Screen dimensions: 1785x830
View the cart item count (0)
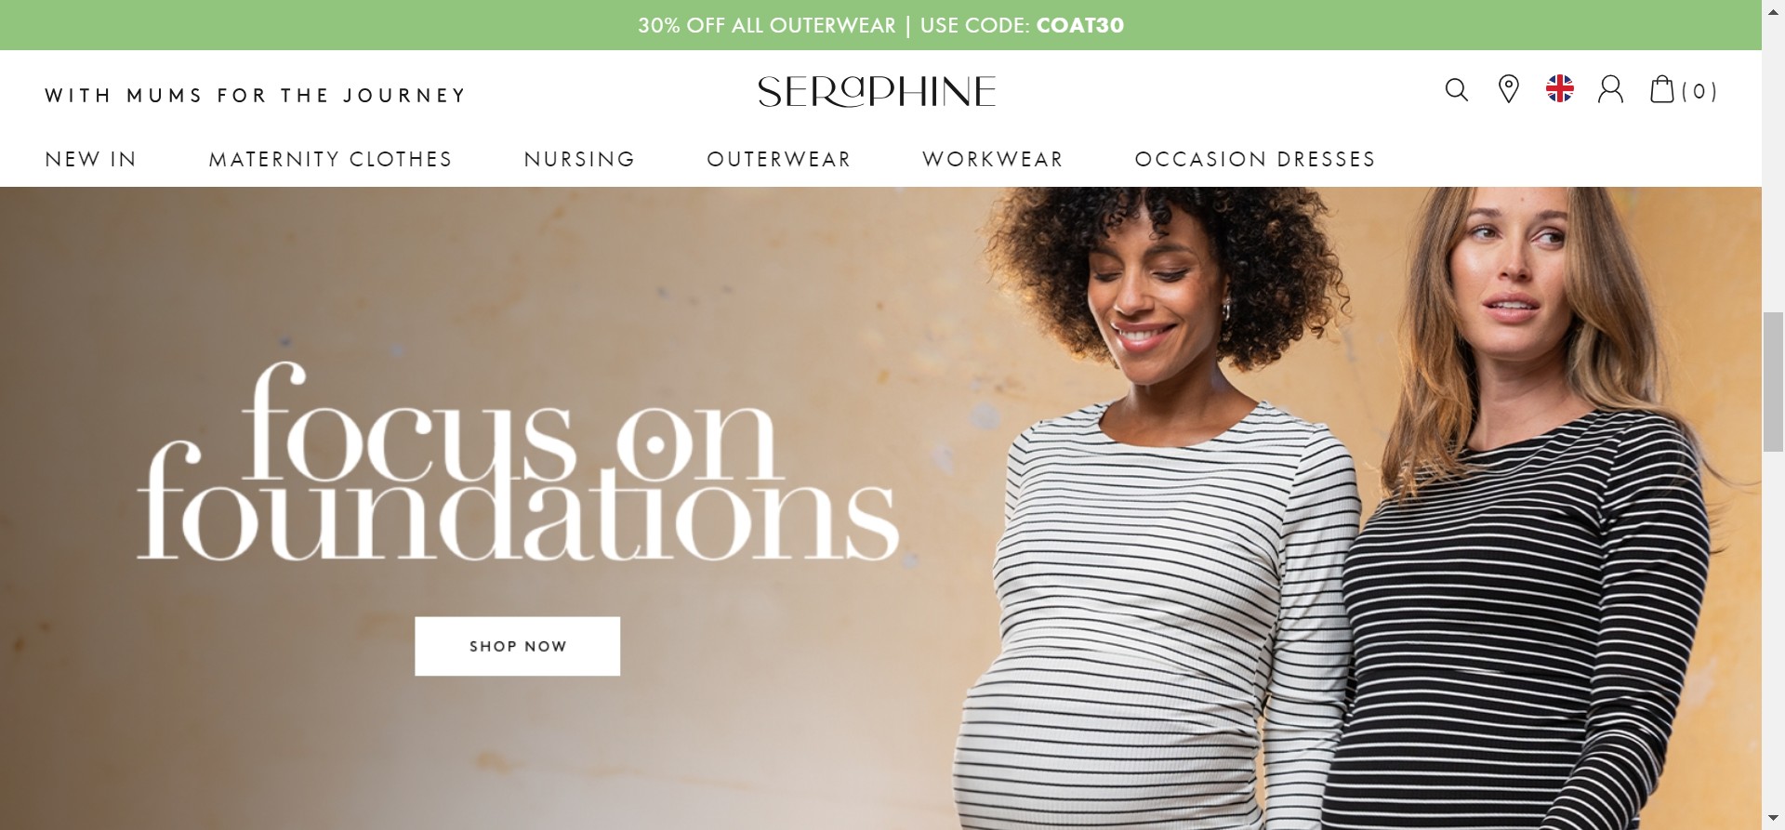1699,91
